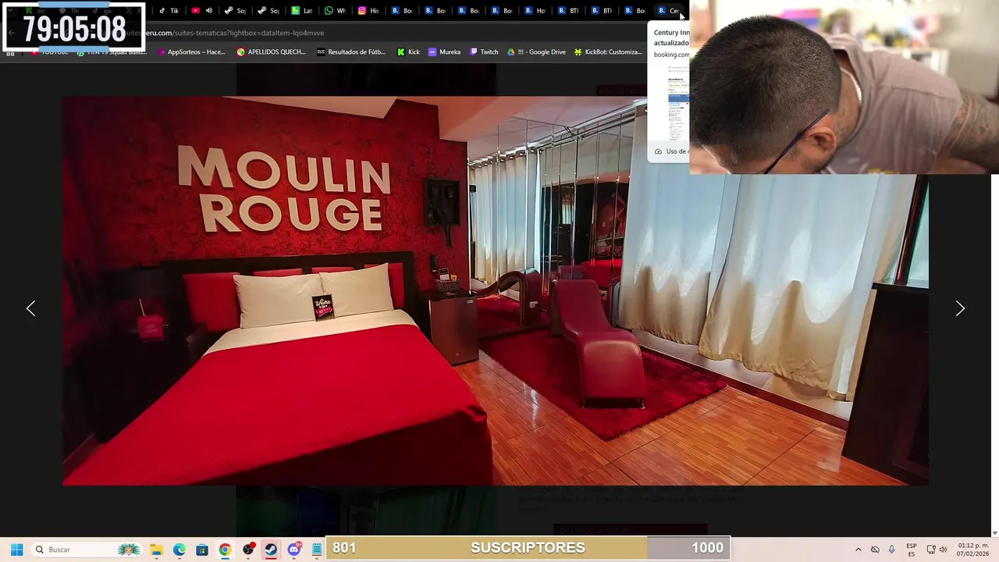This screenshot has height=562, width=999.
Task: Switch to the Instagram browser tab
Action: (x=368, y=11)
